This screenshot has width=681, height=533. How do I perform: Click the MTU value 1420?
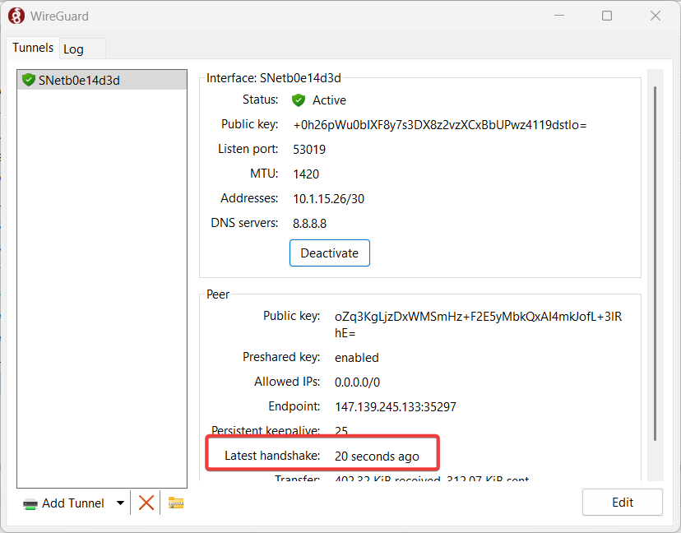[306, 174]
